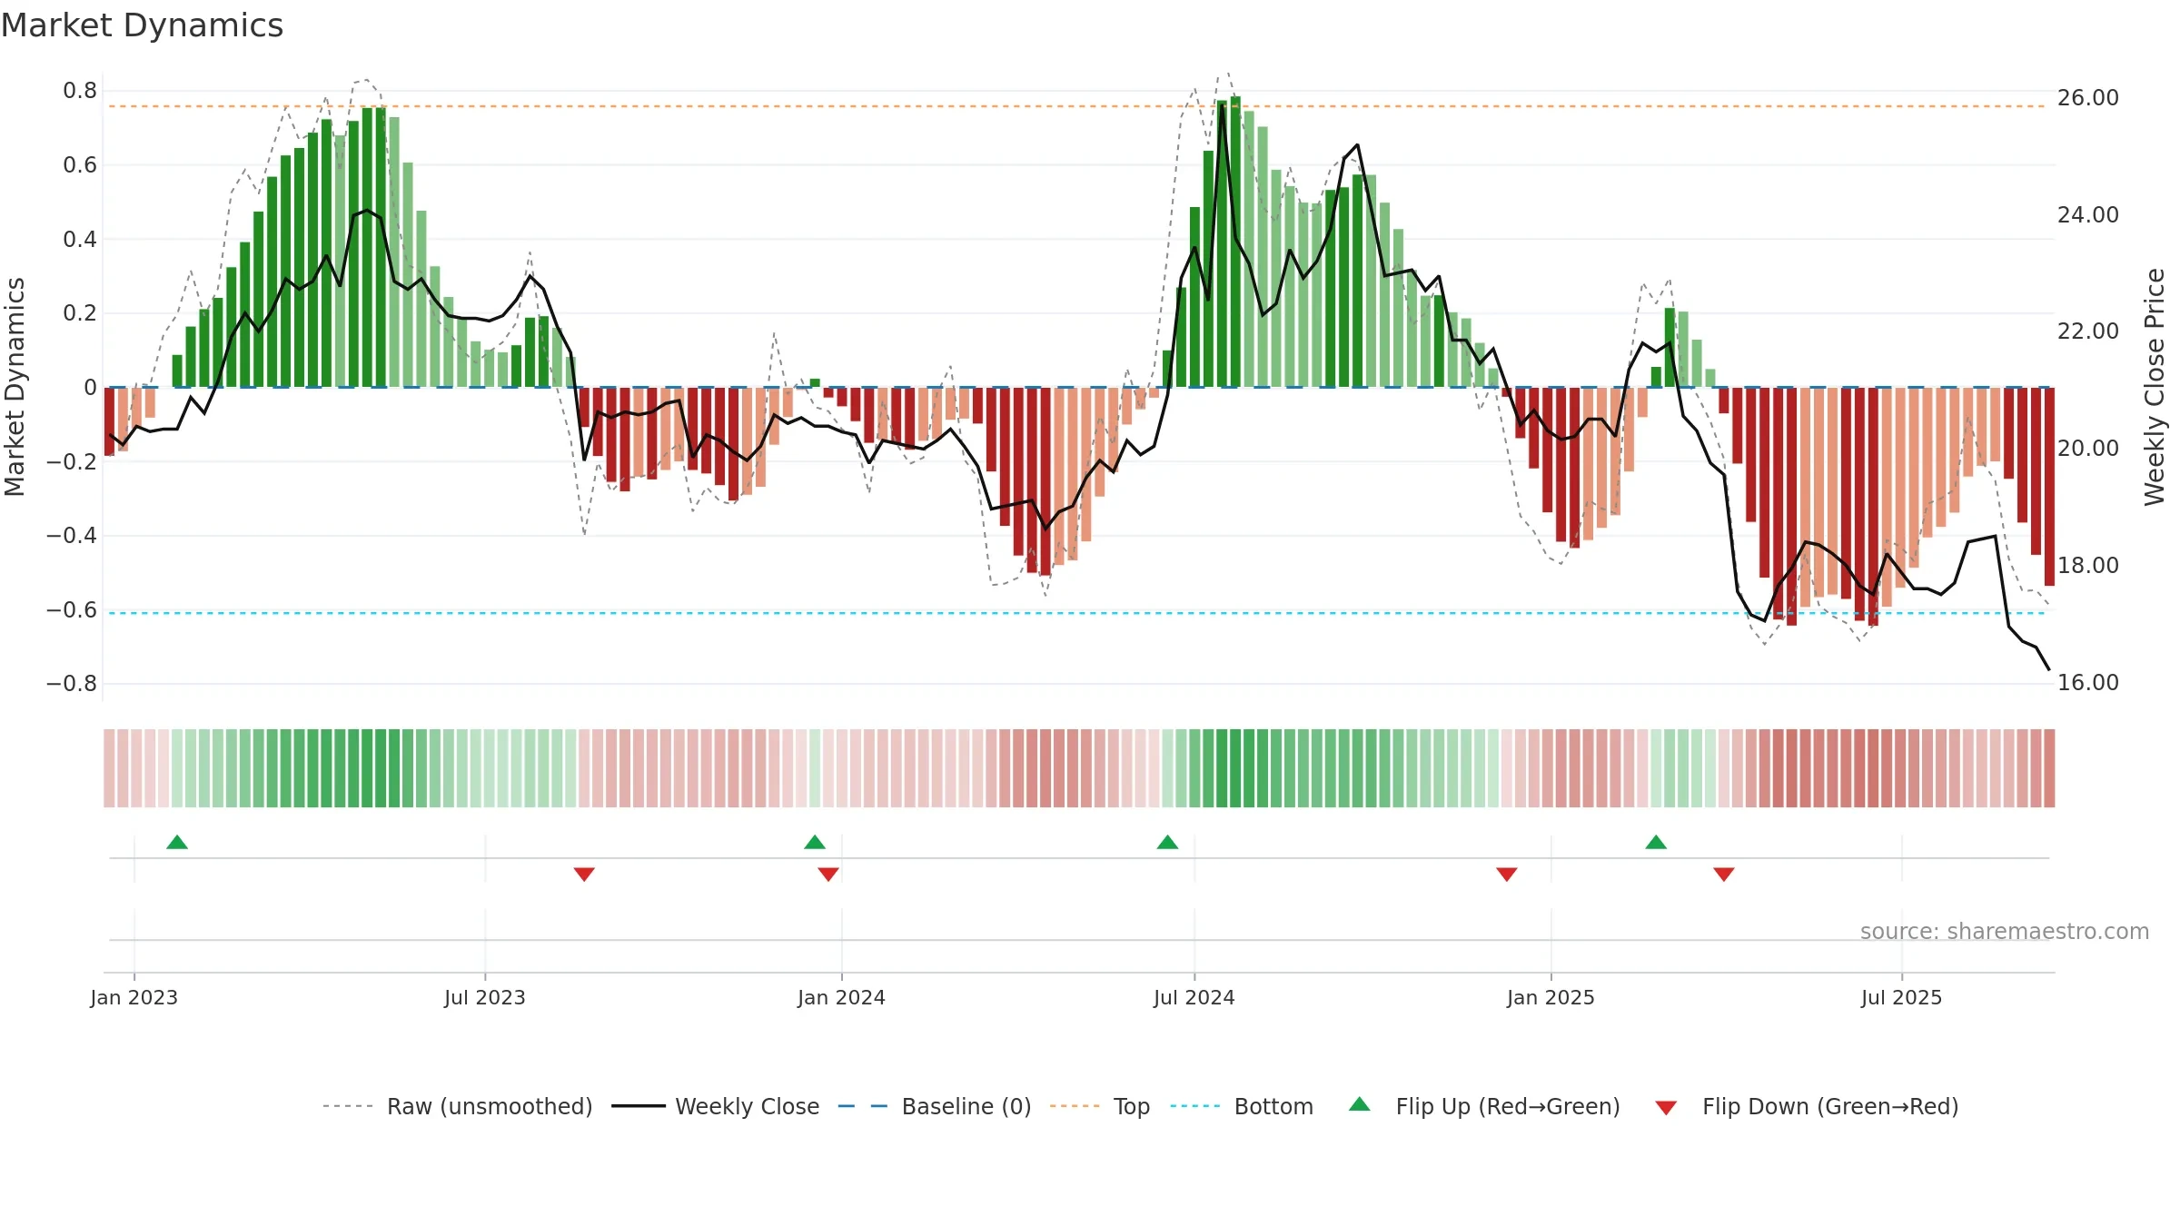The image size is (2180, 1226).
Task: Select the first green flip-up marker after Jan 2023
Action: [177, 842]
